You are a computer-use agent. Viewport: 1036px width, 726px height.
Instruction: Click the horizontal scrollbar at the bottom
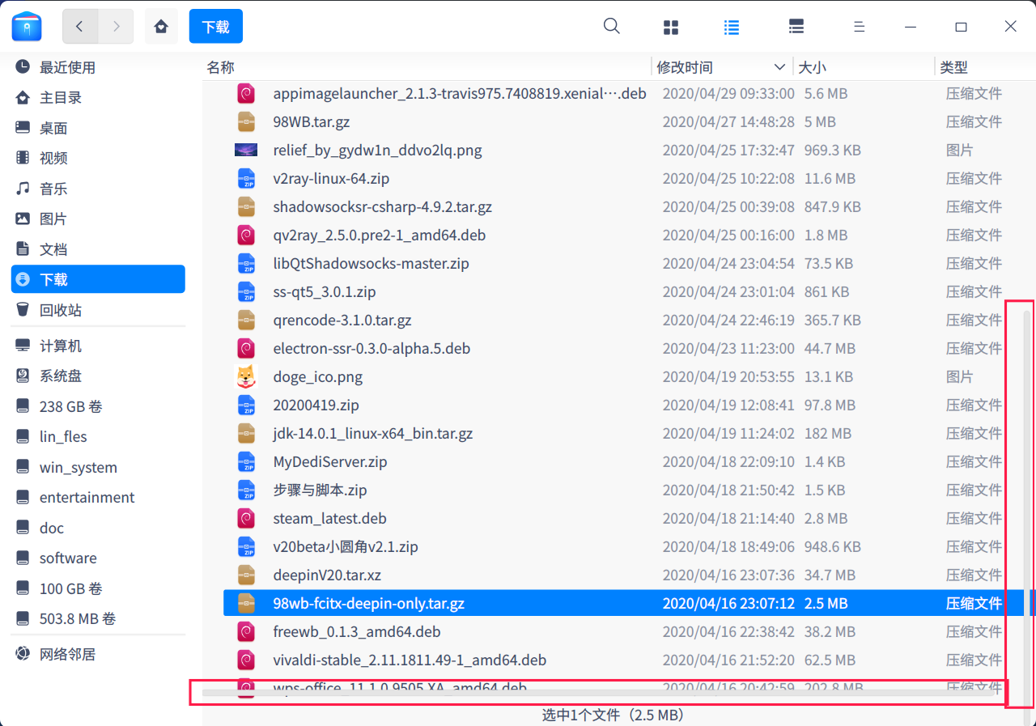tap(599, 693)
